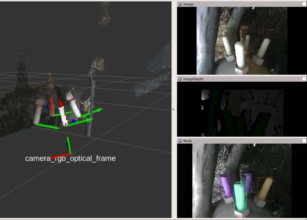Click the Image panel title icon
The image size is (307, 220).
[x=180, y=4]
